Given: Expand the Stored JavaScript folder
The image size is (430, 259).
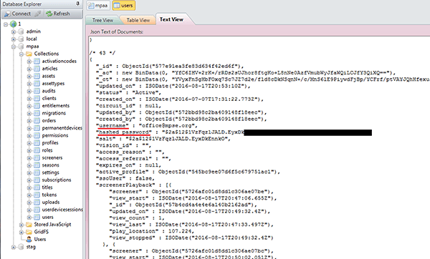Looking at the screenshot, I should pos(21,225).
